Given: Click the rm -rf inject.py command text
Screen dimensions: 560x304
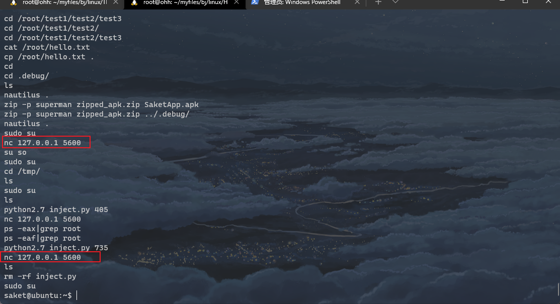Looking at the screenshot, I should (40, 276).
